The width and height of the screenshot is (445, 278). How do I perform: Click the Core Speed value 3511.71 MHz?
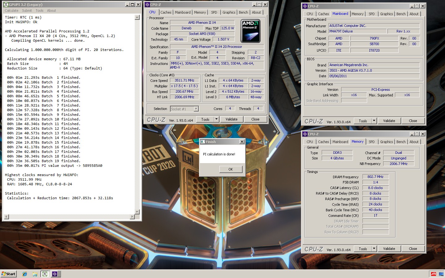[184, 80]
